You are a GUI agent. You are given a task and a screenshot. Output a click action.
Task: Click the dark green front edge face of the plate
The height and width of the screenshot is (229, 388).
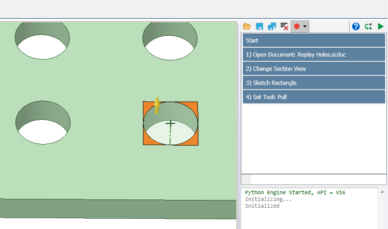[118, 209]
